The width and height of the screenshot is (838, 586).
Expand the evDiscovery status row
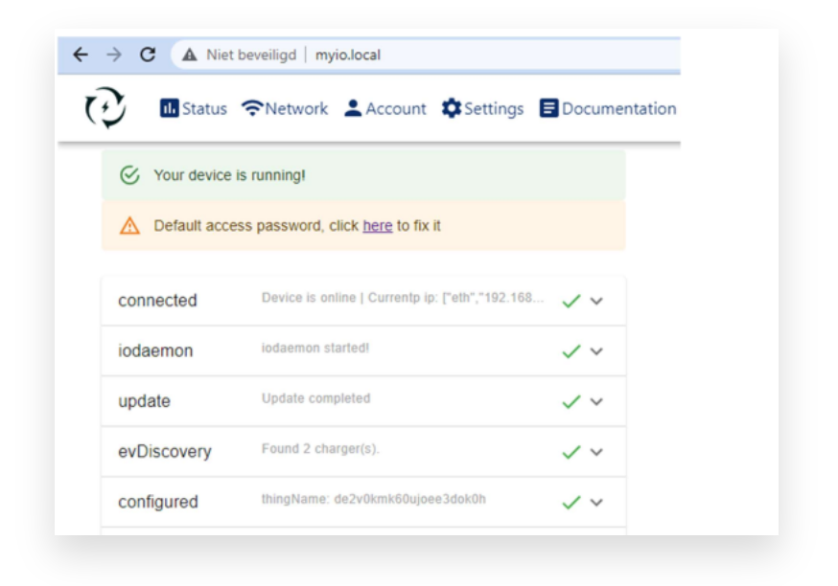596,452
